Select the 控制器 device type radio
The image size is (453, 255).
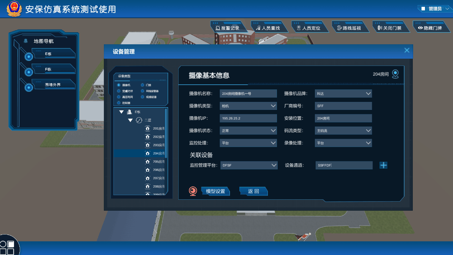click(x=119, y=103)
